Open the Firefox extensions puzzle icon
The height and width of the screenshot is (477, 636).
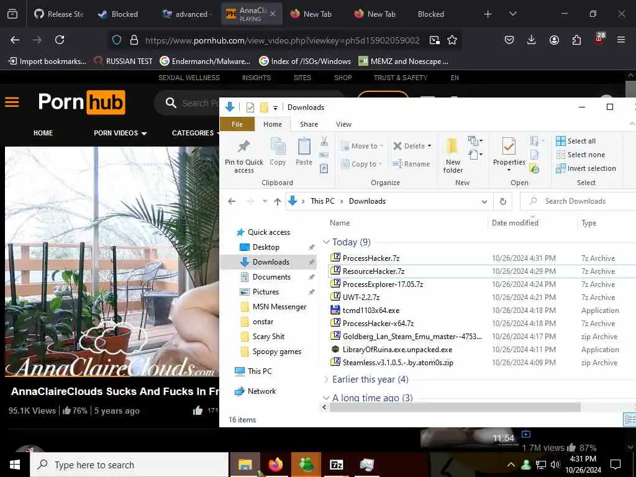click(576, 40)
